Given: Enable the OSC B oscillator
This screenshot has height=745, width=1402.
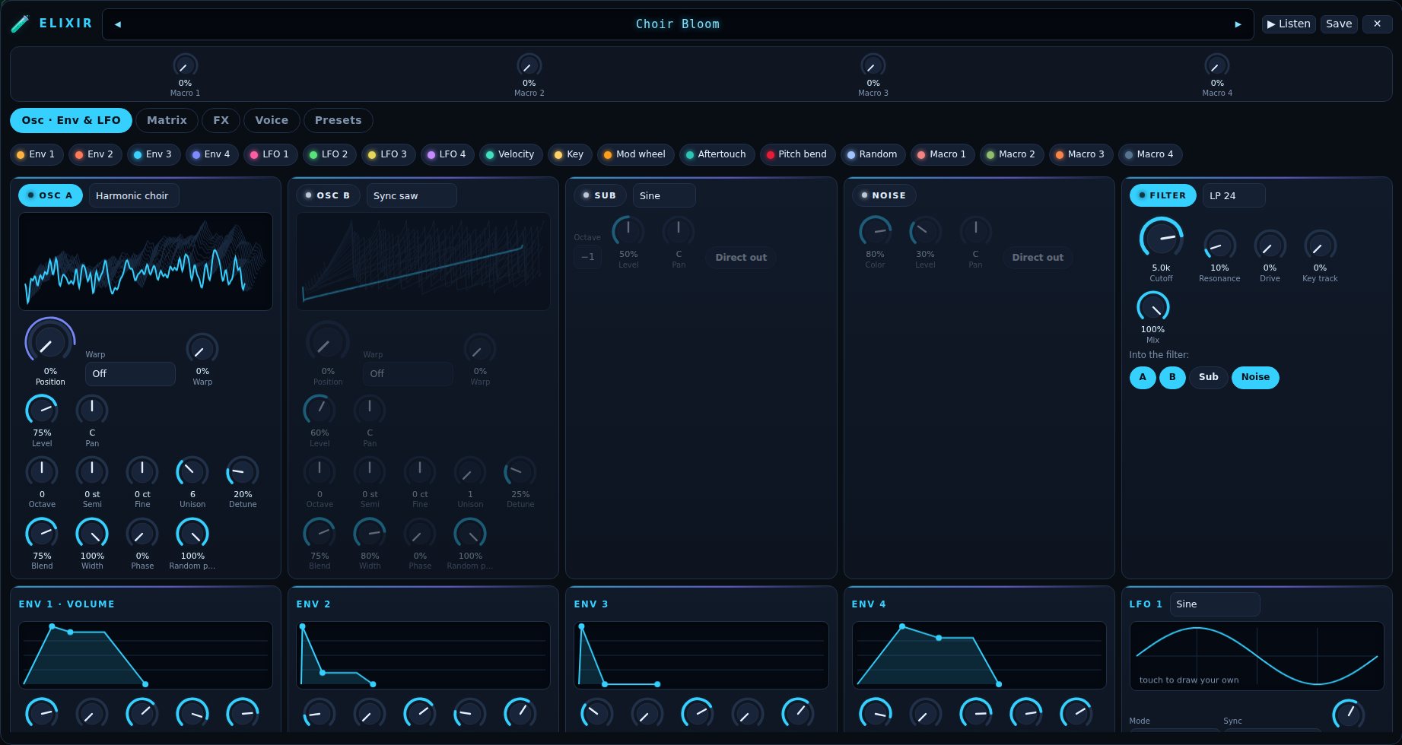Looking at the screenshot, I should point(328,195).
